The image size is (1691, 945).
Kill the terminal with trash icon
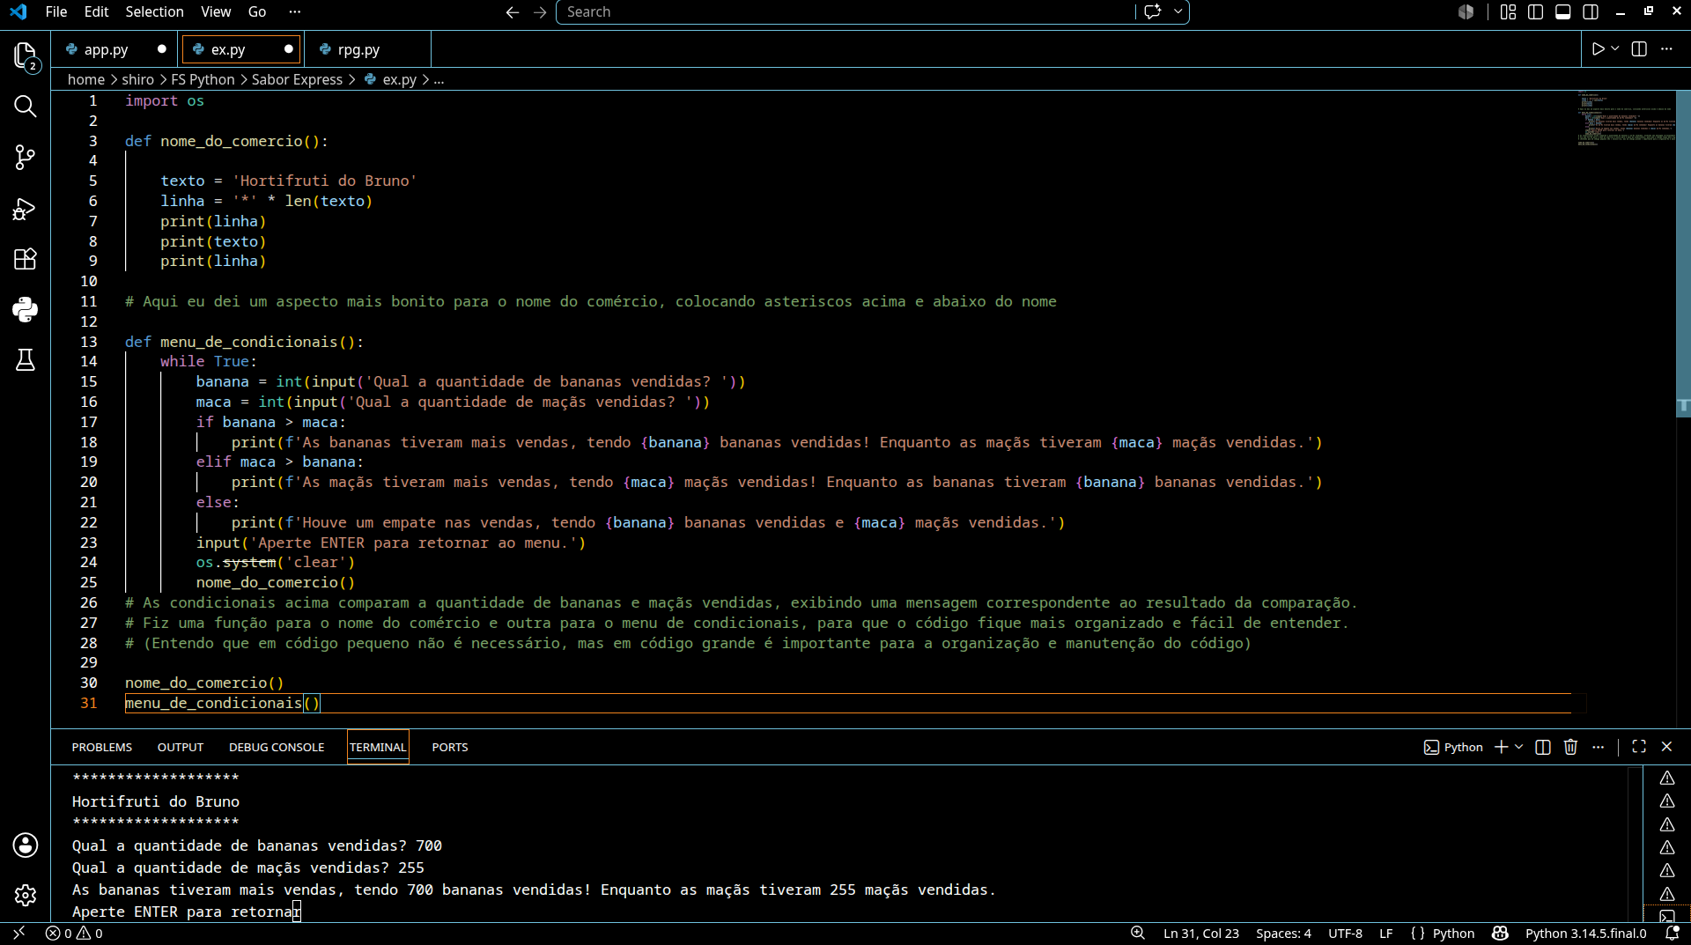click(x=1570, y=747)
